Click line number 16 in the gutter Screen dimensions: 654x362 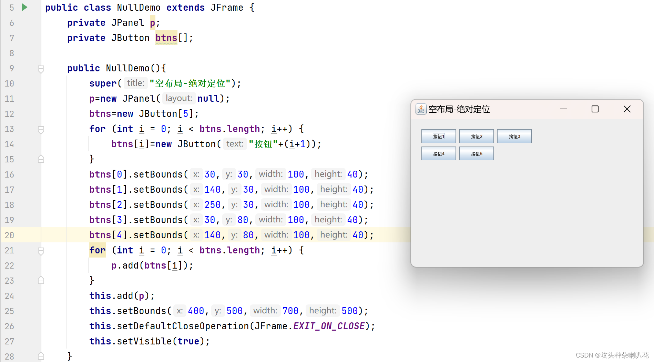pos(9,174)
